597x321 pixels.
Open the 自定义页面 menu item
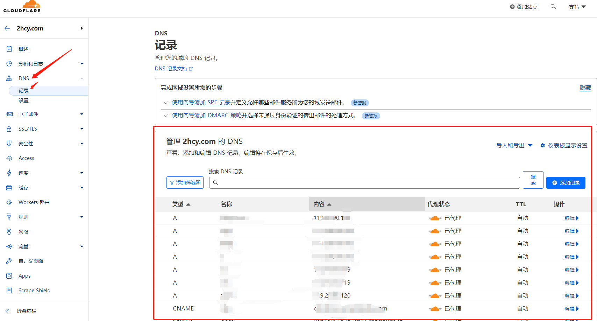click(x=31, y=261)
